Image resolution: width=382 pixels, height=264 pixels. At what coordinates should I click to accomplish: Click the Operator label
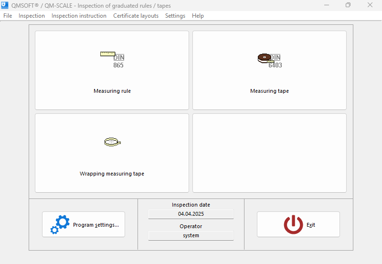[191, 226]
